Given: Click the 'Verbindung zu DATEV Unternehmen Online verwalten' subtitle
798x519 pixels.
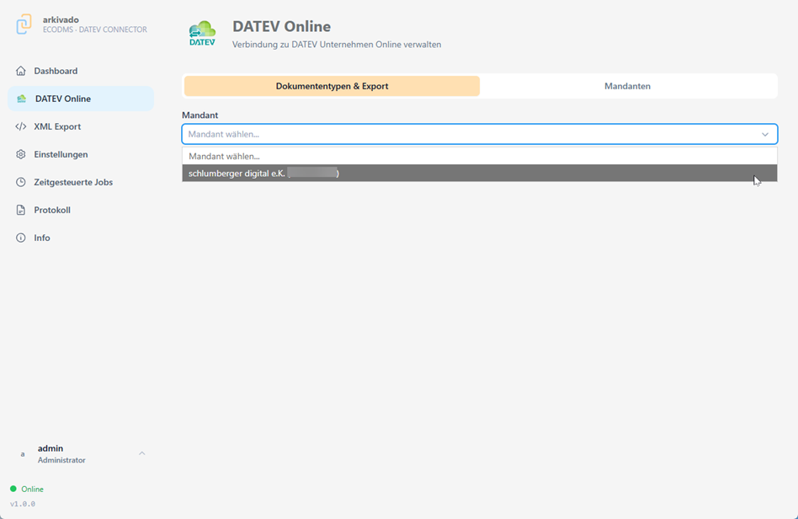Looking at the screenshot, I should tap(337, 45).
